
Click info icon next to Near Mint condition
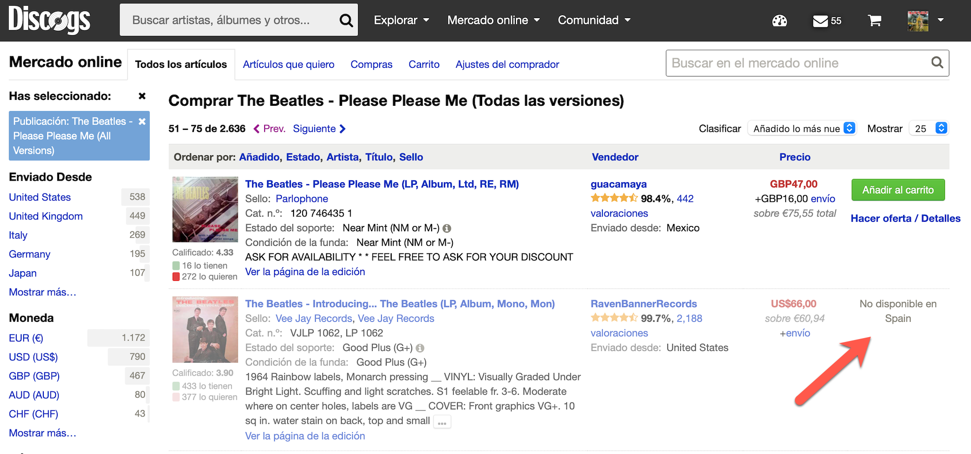(x=447, y=228)
